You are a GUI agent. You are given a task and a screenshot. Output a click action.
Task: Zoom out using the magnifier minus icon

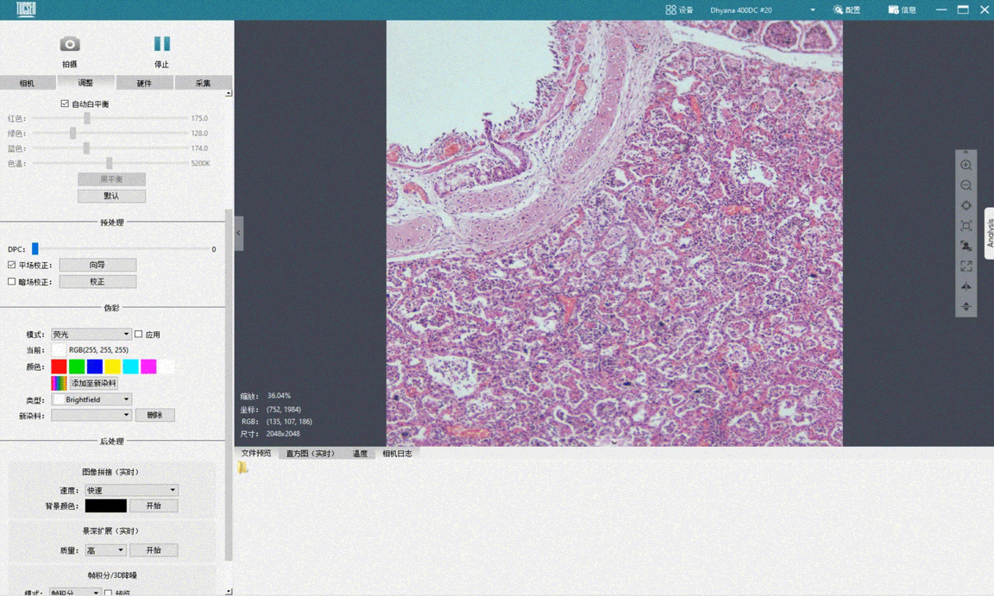point(966,185)
